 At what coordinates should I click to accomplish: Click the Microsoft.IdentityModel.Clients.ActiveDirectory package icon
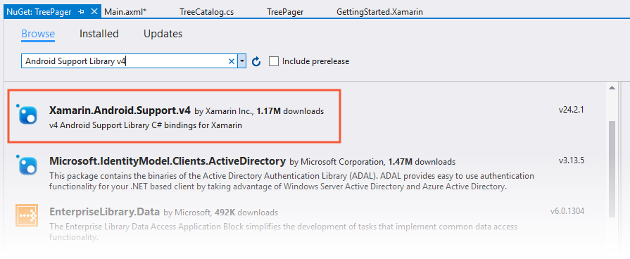point(27,165)
